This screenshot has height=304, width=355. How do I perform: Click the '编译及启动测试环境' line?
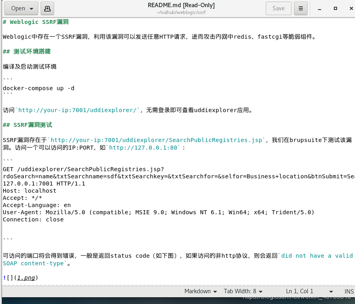coord(29,66)
